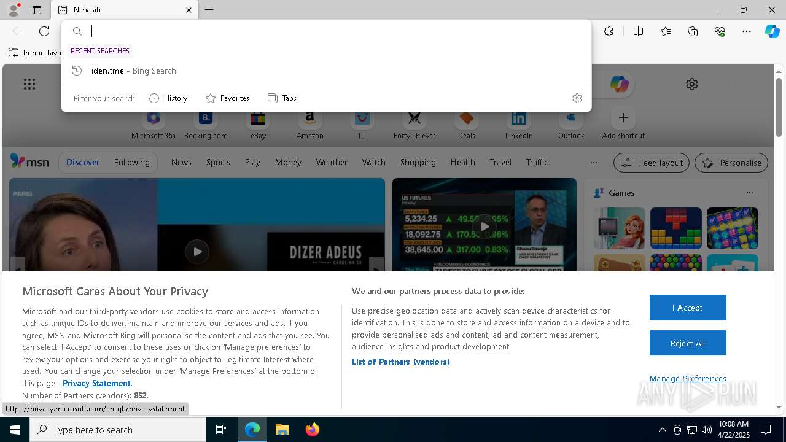Open the News section
This screenshot has height=442, width=786.
tap(181, 162)
